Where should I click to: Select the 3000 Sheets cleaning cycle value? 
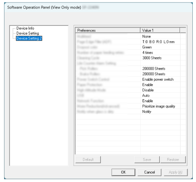point(152,58)
